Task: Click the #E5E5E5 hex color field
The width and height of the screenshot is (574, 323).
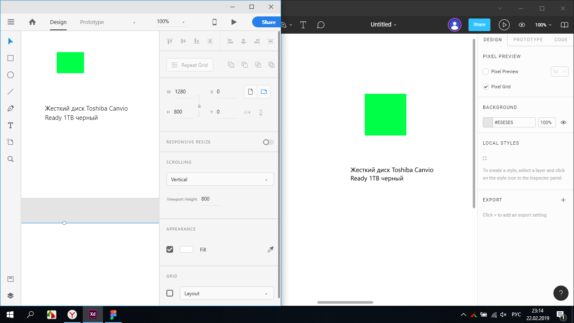Action: pyautogui.click(x=514, y=122)
